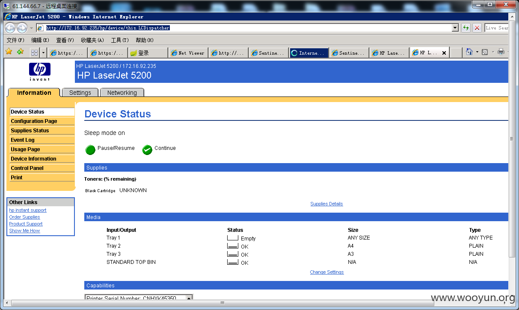The image size is (519, 310).
Task: Click the Black Cartridge UNKNOWN value
Action: click(133, 190)
